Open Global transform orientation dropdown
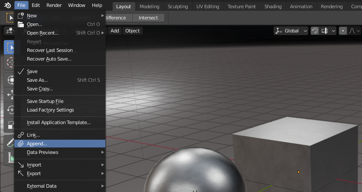Screen dimensions: 362x192 pos(291,31)
